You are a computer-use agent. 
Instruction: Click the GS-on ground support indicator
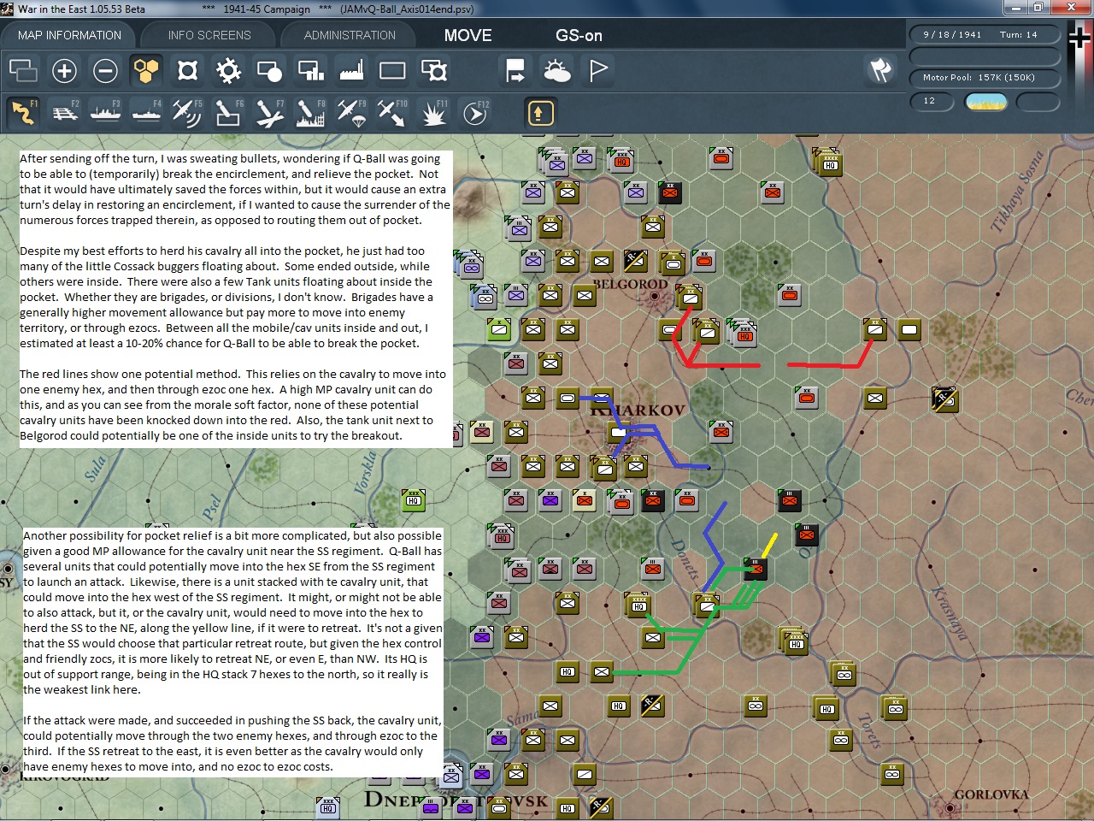(x=579, y=35)
